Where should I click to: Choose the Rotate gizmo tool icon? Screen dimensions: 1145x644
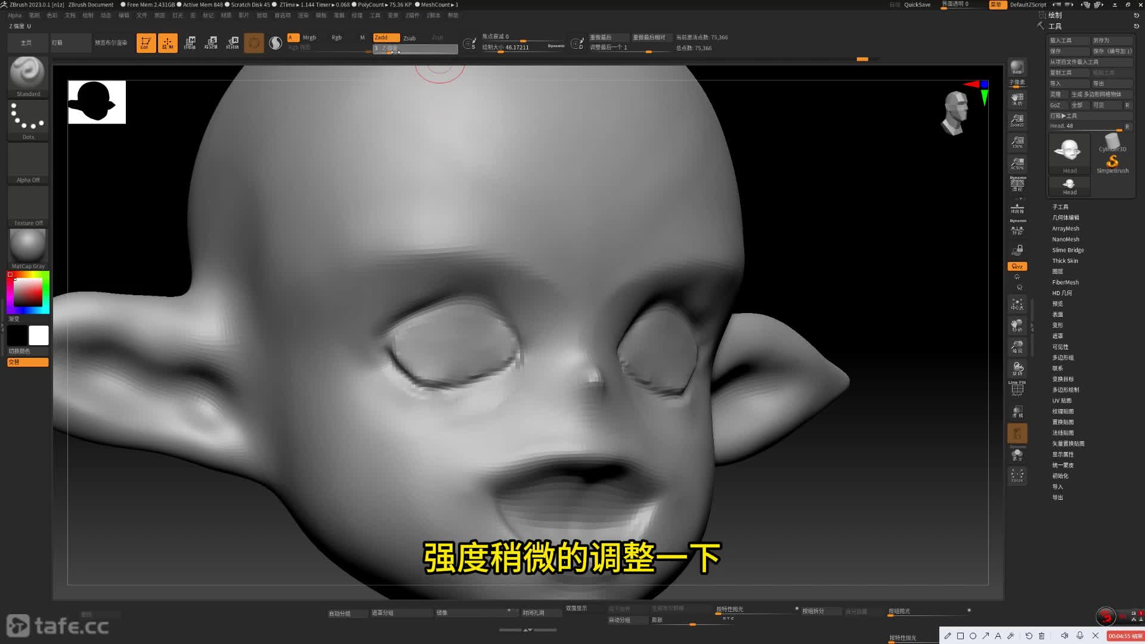(x=233, y=43)
